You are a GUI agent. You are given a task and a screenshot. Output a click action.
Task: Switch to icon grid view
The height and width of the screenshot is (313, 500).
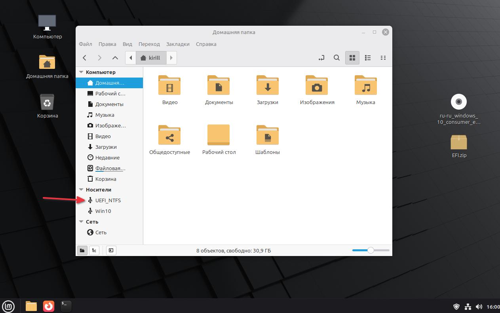(x=352, y=58)
